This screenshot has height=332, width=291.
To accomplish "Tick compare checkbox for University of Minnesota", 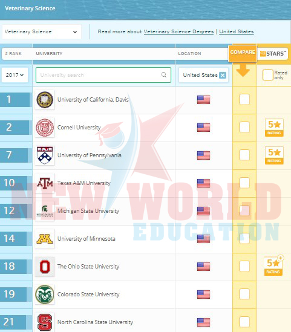I will (244, 239).
